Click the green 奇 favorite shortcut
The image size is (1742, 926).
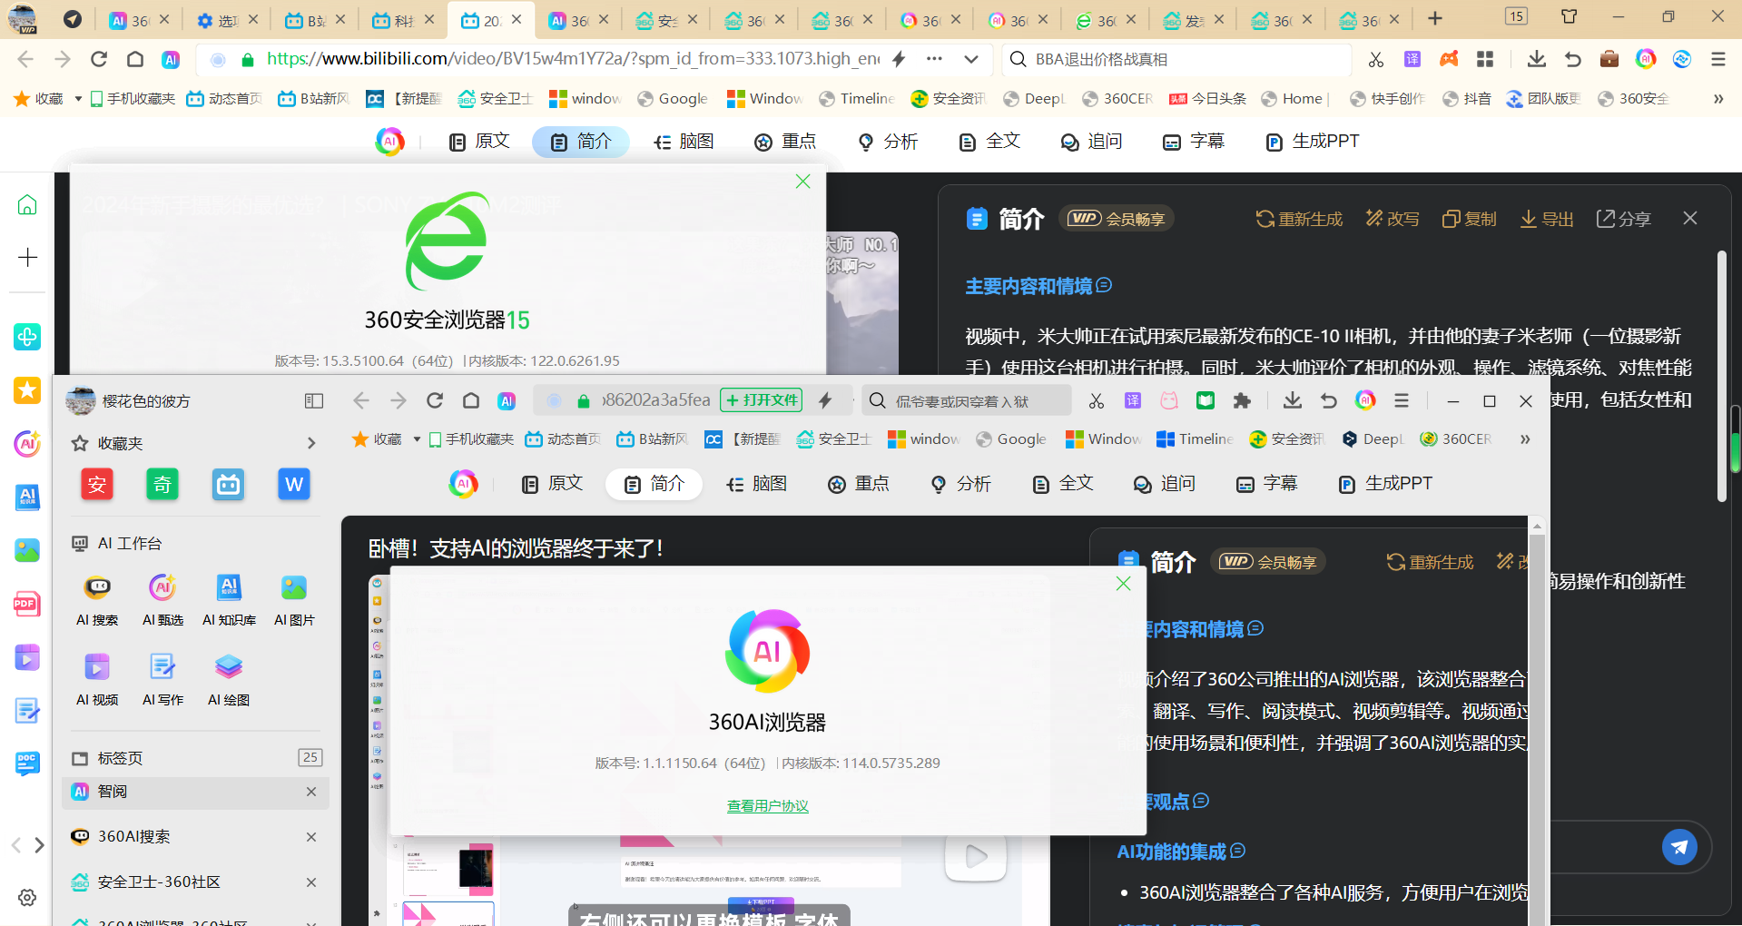tap(162, 484)
